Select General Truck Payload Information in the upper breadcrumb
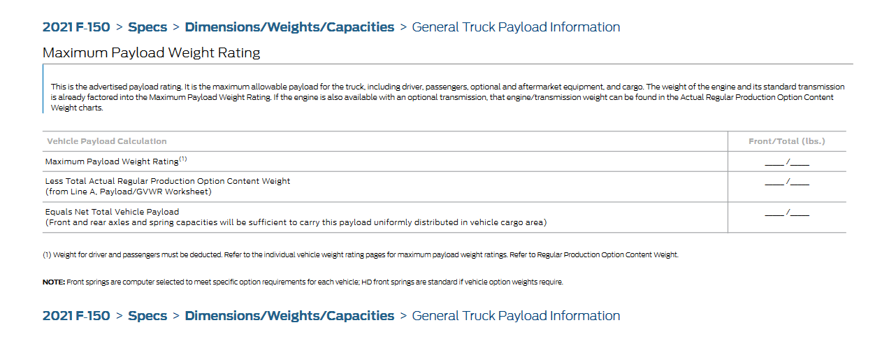Image resolution: width=882 pixels, height=353 pixels. [516, 27]
